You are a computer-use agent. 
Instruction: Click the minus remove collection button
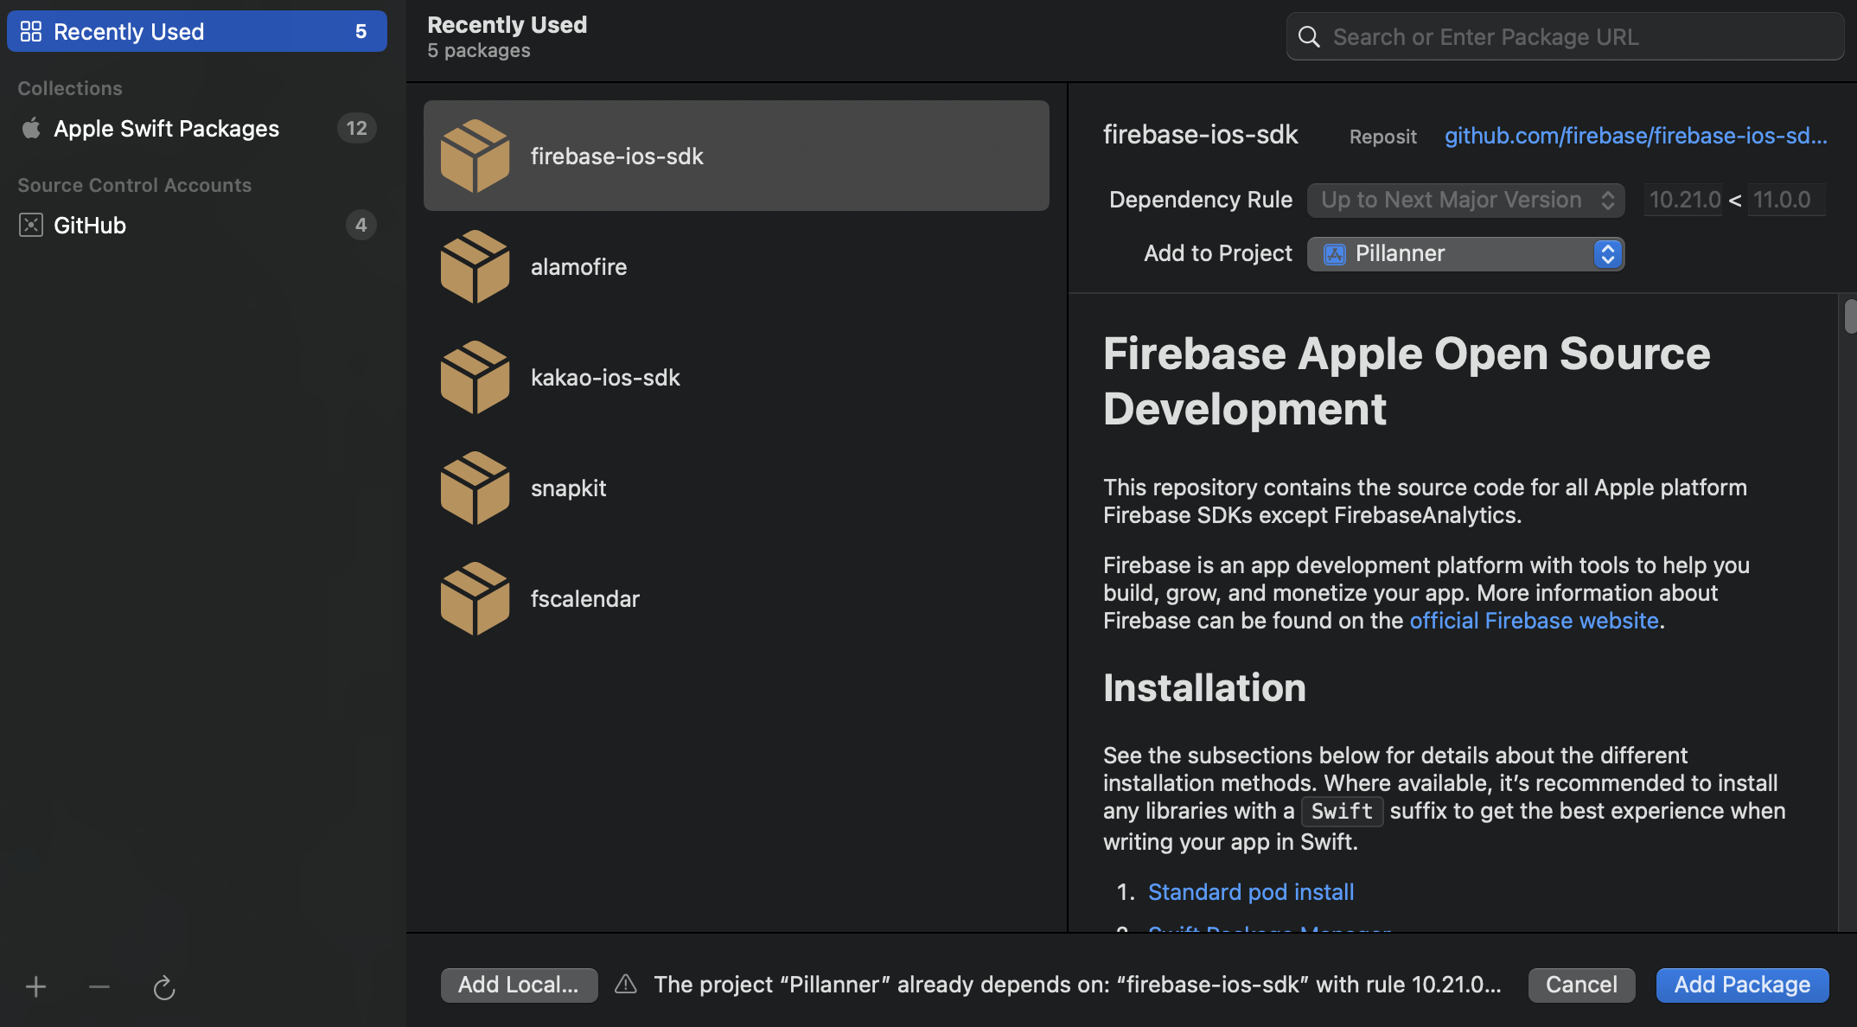pos(99,986)
